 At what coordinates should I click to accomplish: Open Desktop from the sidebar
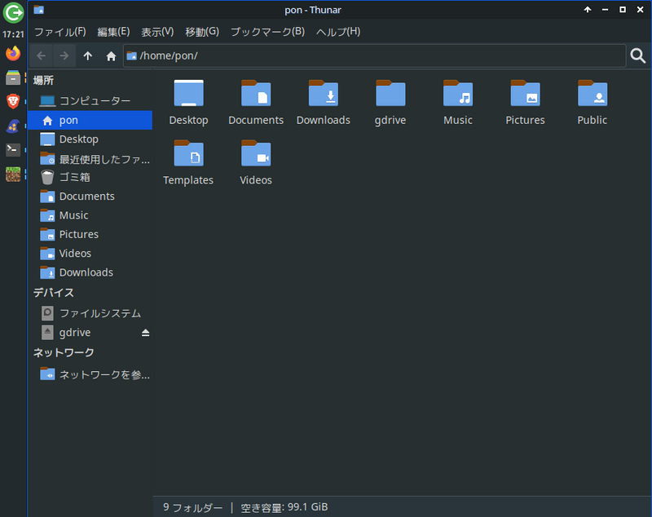90,139
